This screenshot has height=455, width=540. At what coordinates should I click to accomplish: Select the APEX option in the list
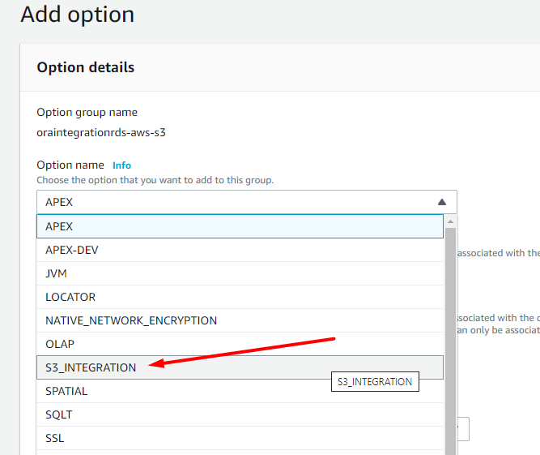(240, 226)
